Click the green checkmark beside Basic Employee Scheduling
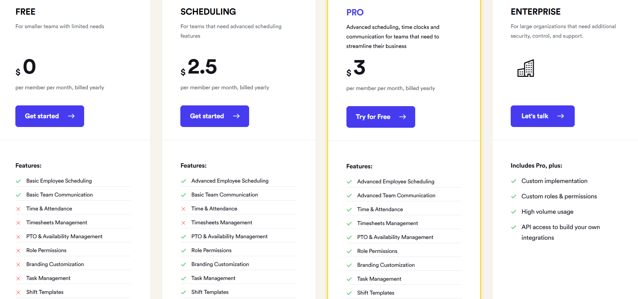 (x=19, y=181)
